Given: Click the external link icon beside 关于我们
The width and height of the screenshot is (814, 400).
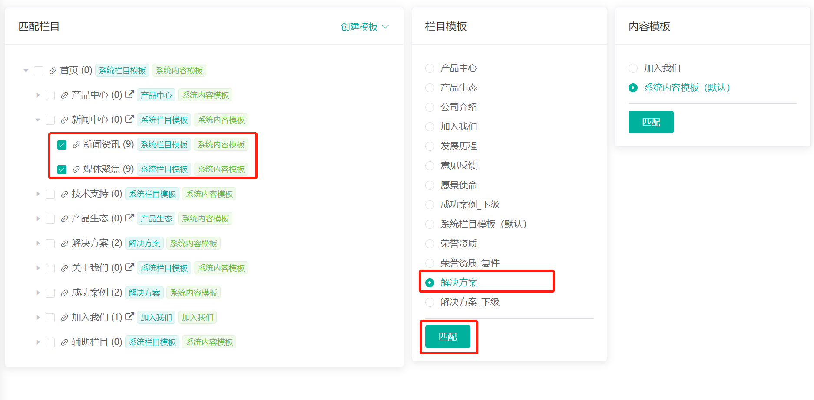Looking at the screenshot, I should pyautogui.click(x=129, y=267).
